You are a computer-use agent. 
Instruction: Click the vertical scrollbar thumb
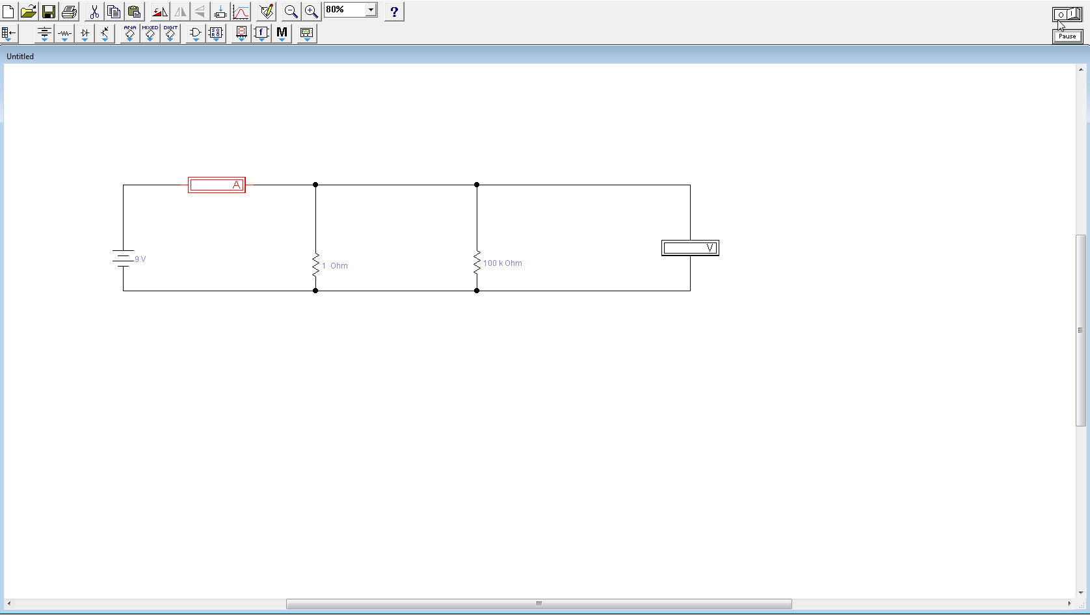tap(1080, 330)
